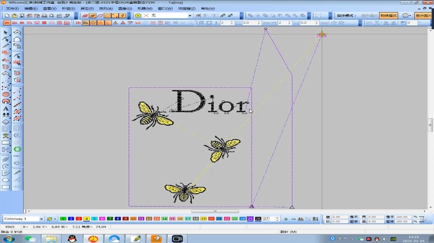This screenshot has height=243, width=434.
Task: Toggle the embroidery mode button in design mode bar
Action: coord(388,16)
